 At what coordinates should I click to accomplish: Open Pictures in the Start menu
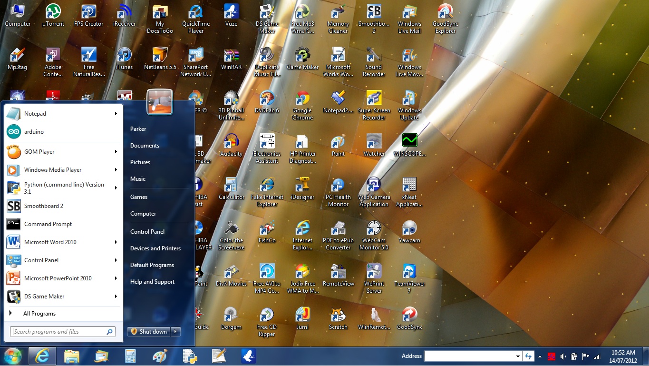(x=140, y=162)
